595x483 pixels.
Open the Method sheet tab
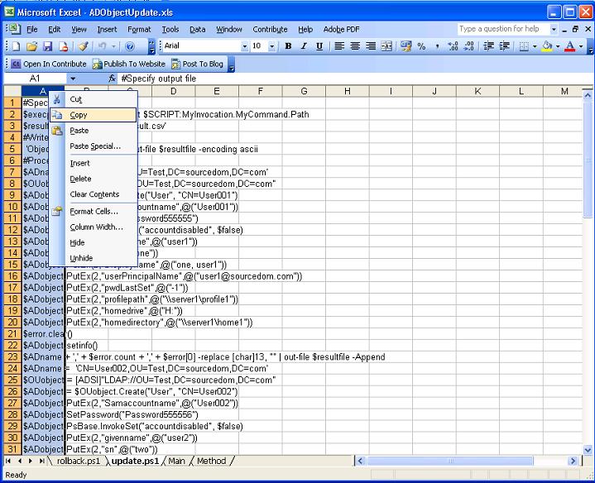coord(210,461)
